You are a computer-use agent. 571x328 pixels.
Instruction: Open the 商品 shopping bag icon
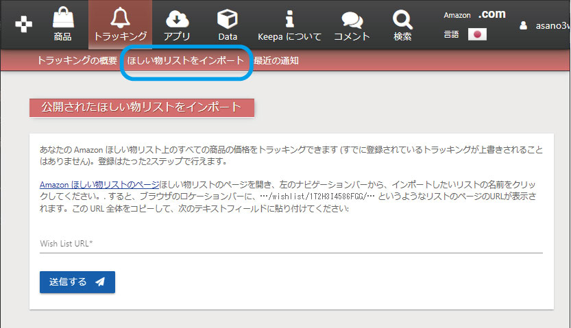pyautogui.click(x=62, y=18)
